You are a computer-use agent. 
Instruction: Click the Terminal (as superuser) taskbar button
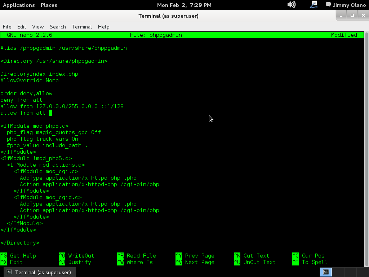tap(39, 272)
